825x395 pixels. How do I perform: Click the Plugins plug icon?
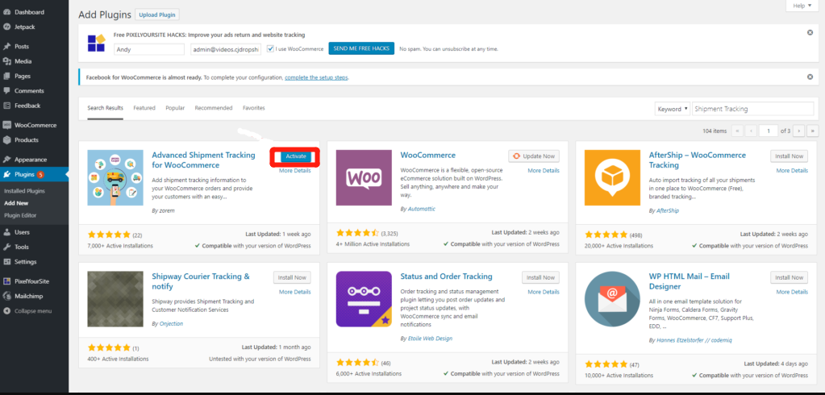(x=6, y=174)
